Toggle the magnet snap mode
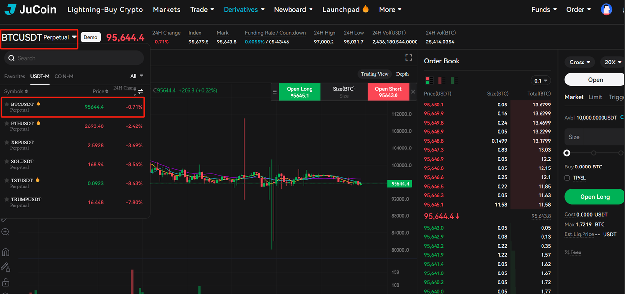Screen dimensions: 625x294 click(5, 252)
